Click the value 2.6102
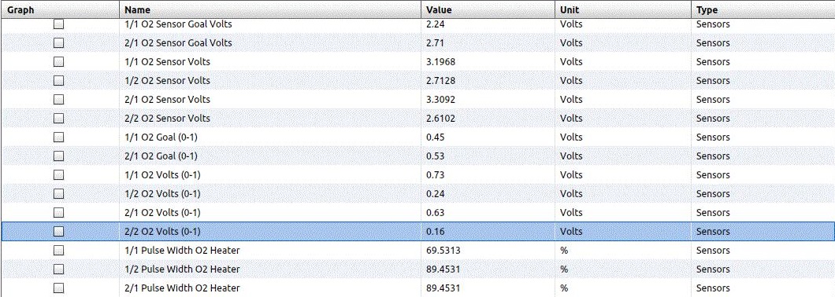835x297 pixels. coord(440,119)
